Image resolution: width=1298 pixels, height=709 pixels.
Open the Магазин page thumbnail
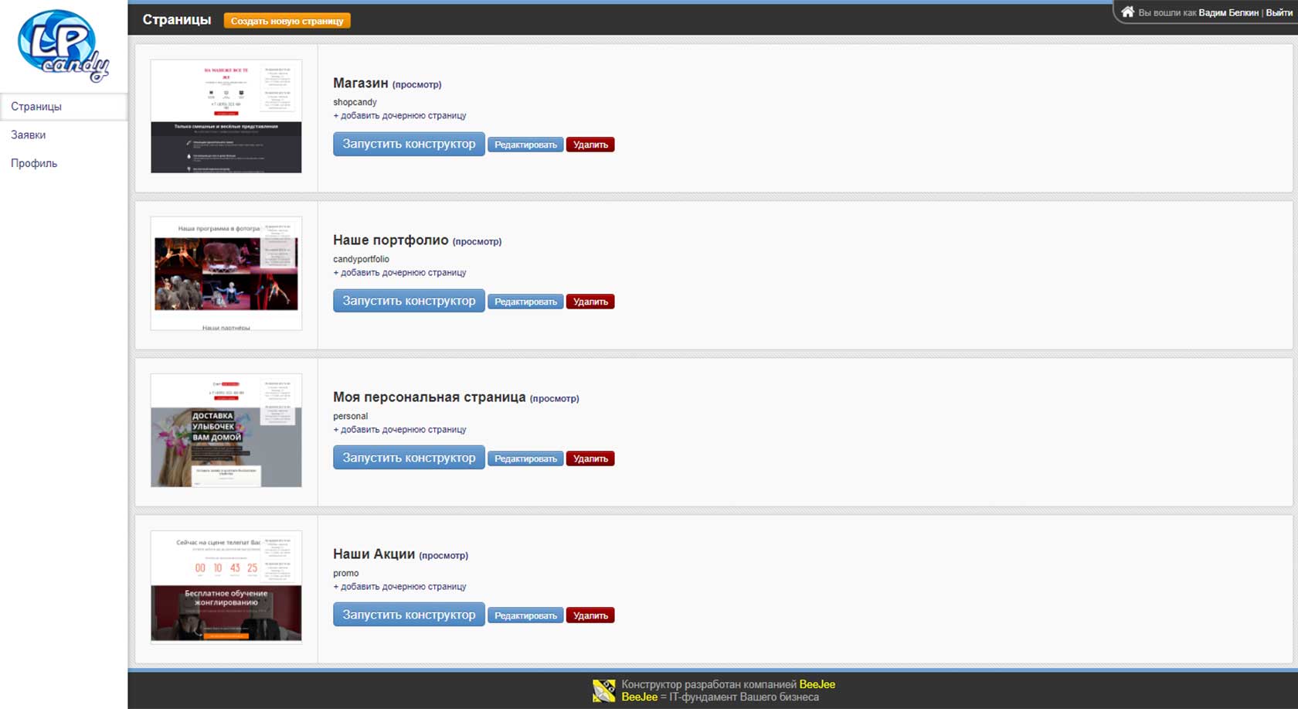pyautogui.click(x=226, y=116)
